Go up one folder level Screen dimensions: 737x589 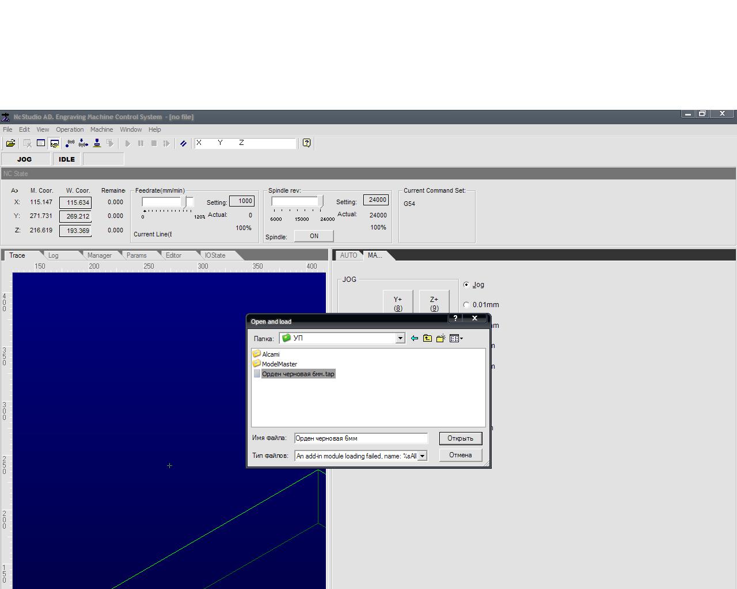pos(427,338)
